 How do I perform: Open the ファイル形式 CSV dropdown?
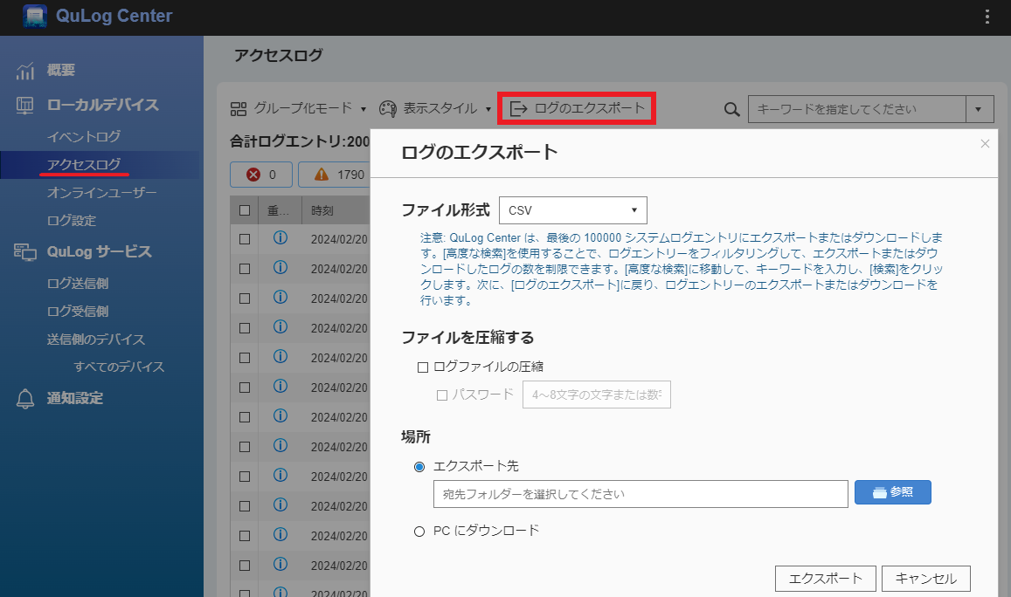(573, 210)
